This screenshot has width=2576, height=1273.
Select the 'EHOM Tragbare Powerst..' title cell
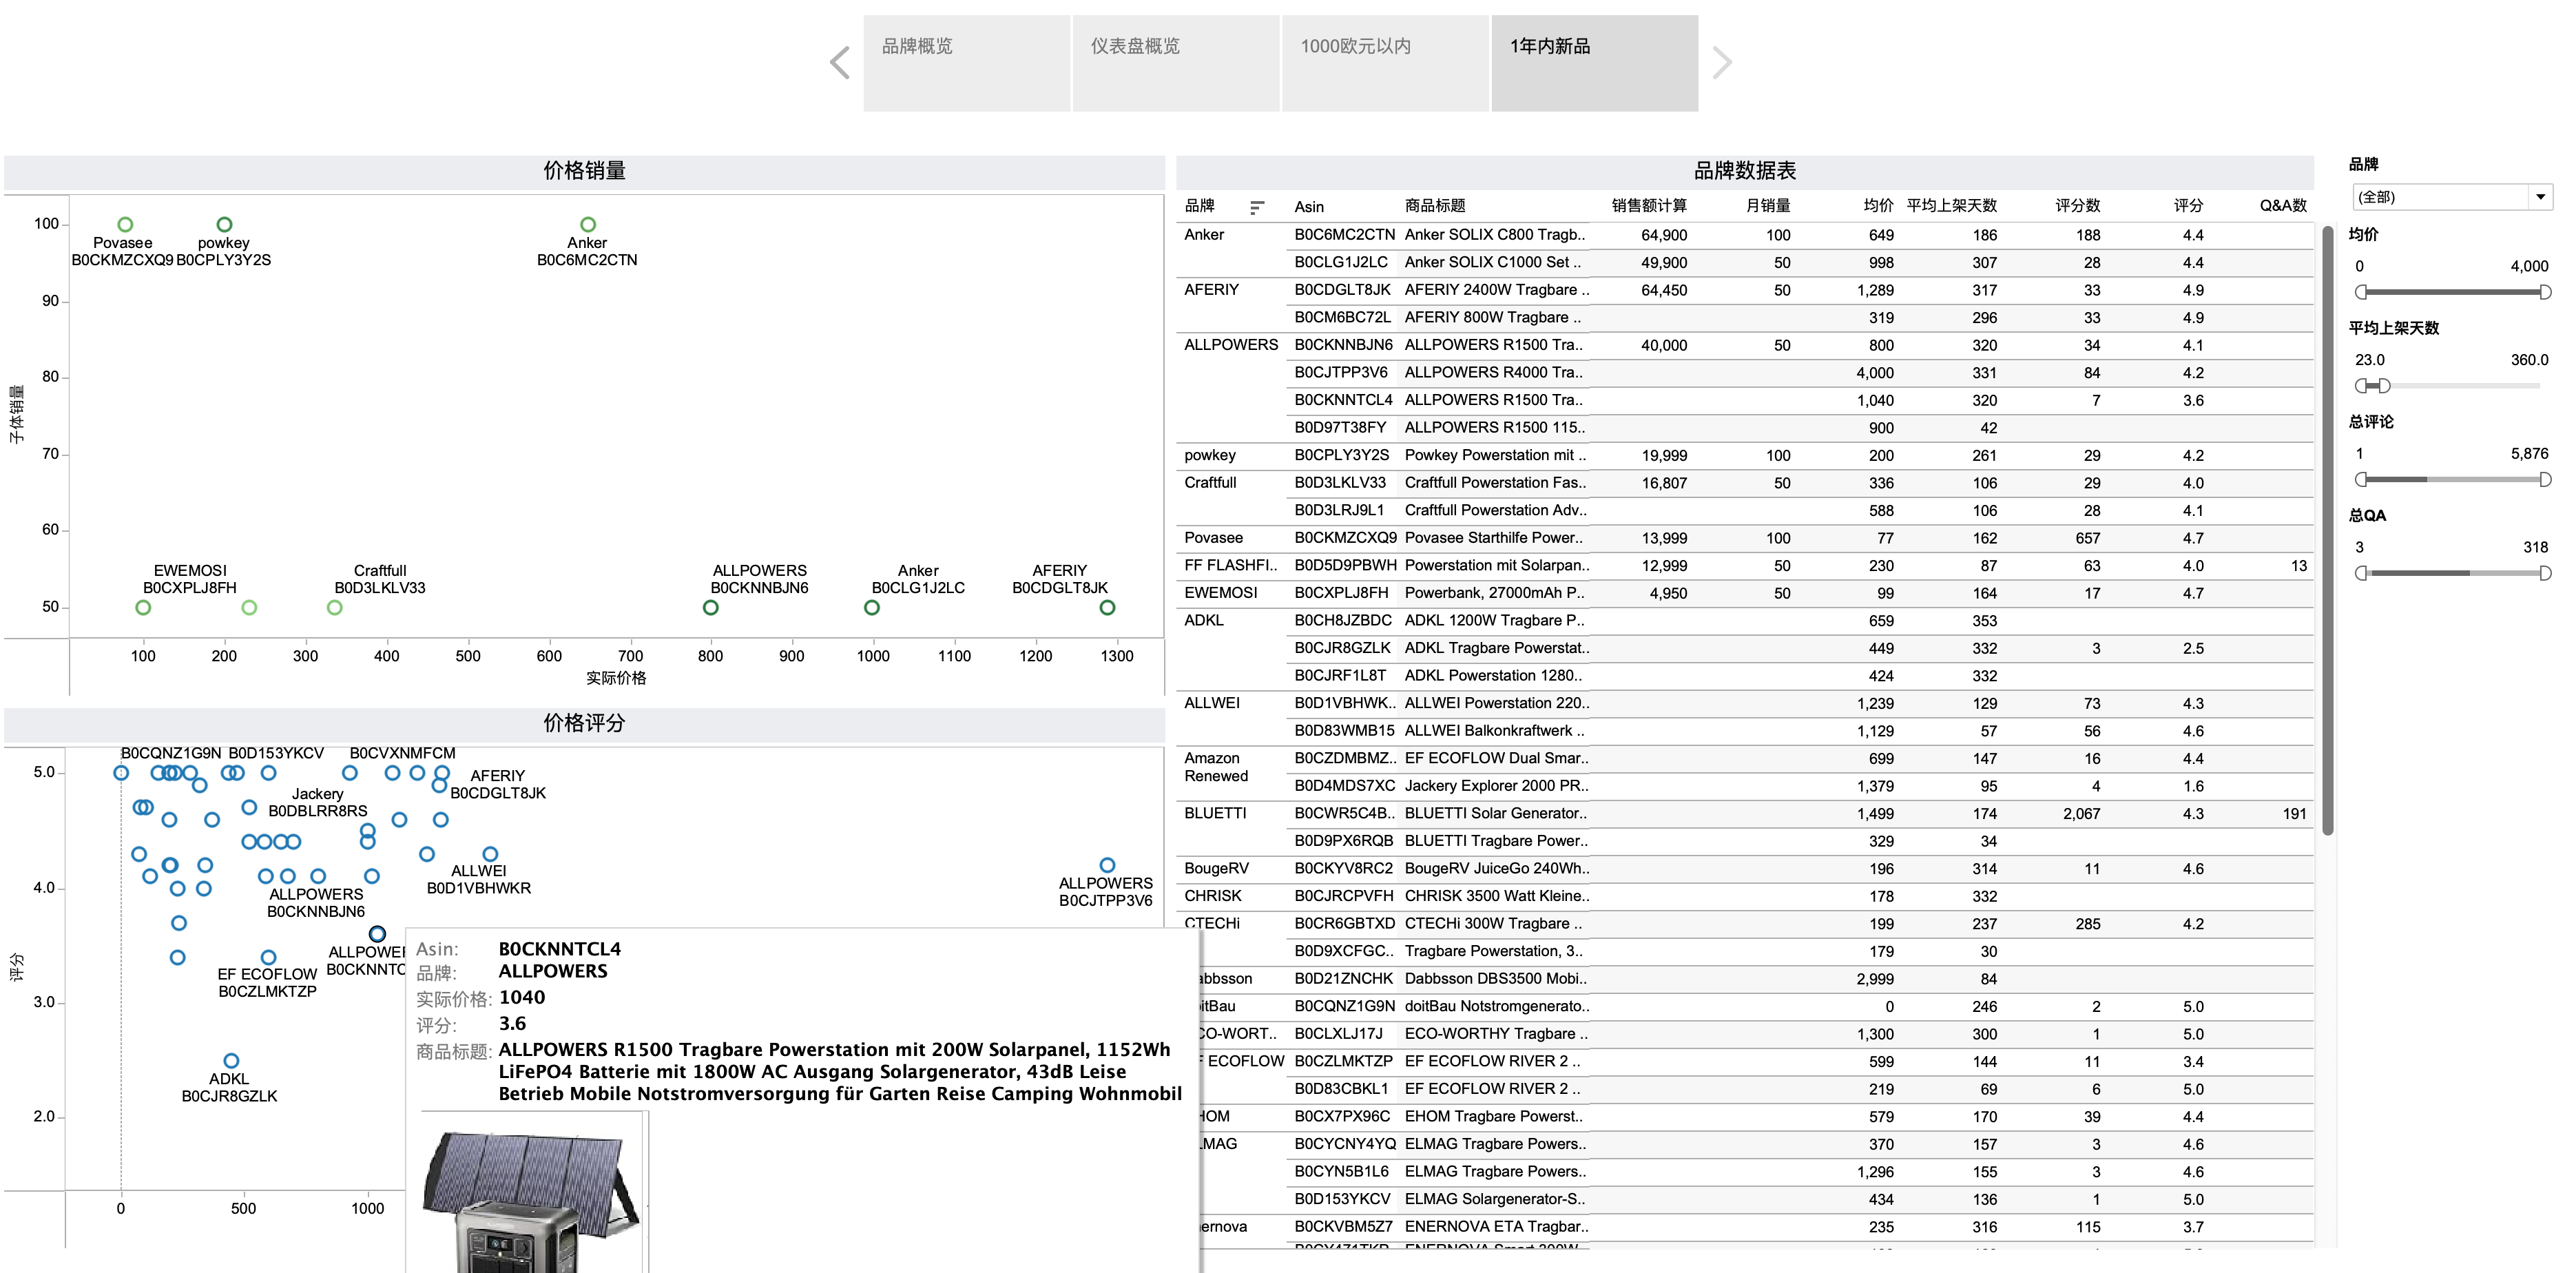tap(1494, 1116)
